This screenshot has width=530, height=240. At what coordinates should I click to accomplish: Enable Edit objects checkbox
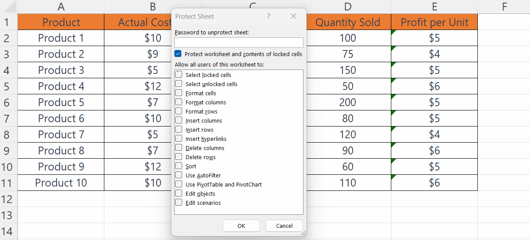tap(179, 193)
